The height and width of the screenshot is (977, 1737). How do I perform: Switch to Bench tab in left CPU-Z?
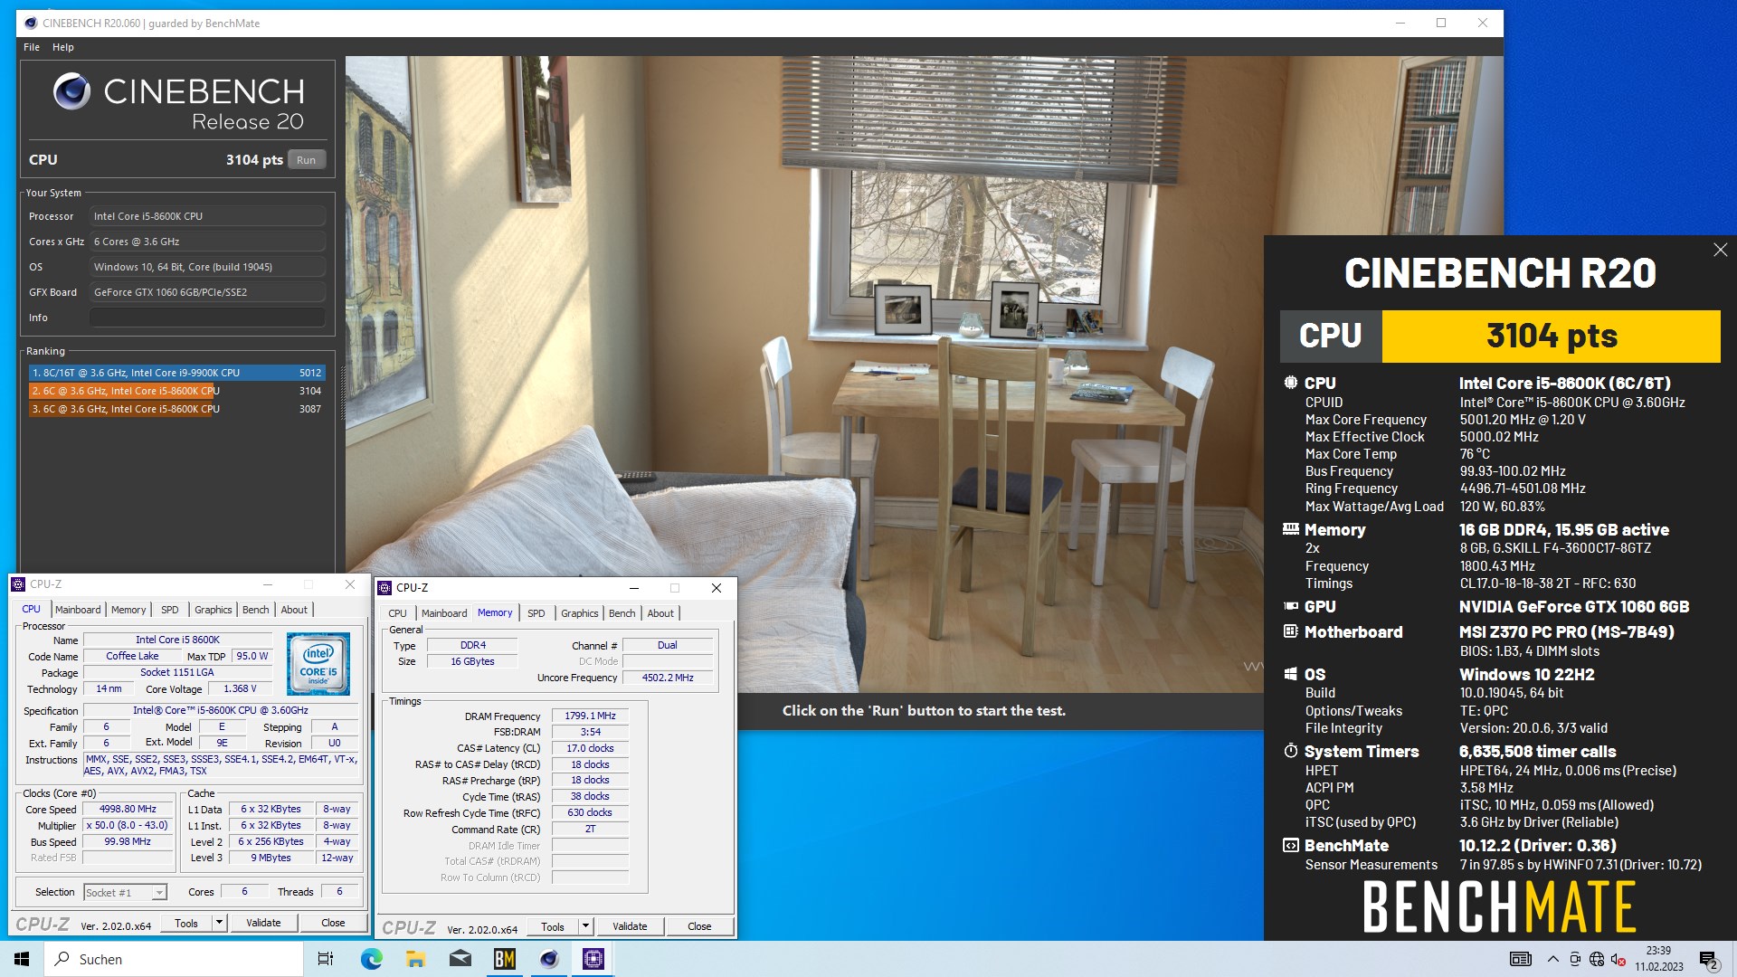[256, 610]
